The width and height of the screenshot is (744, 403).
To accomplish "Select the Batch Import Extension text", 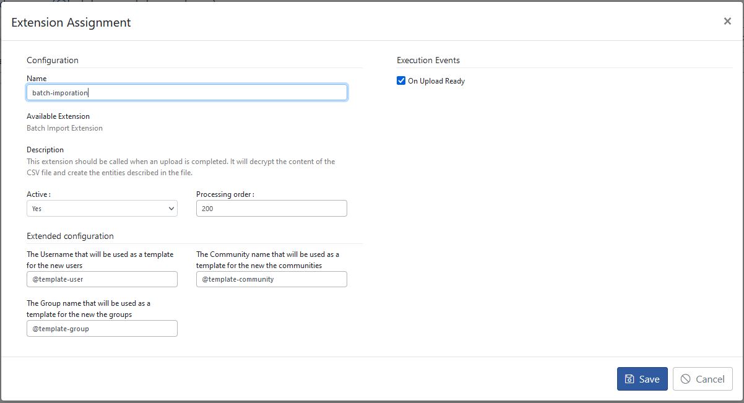I will pyautogui.click(x=65, y=128).
